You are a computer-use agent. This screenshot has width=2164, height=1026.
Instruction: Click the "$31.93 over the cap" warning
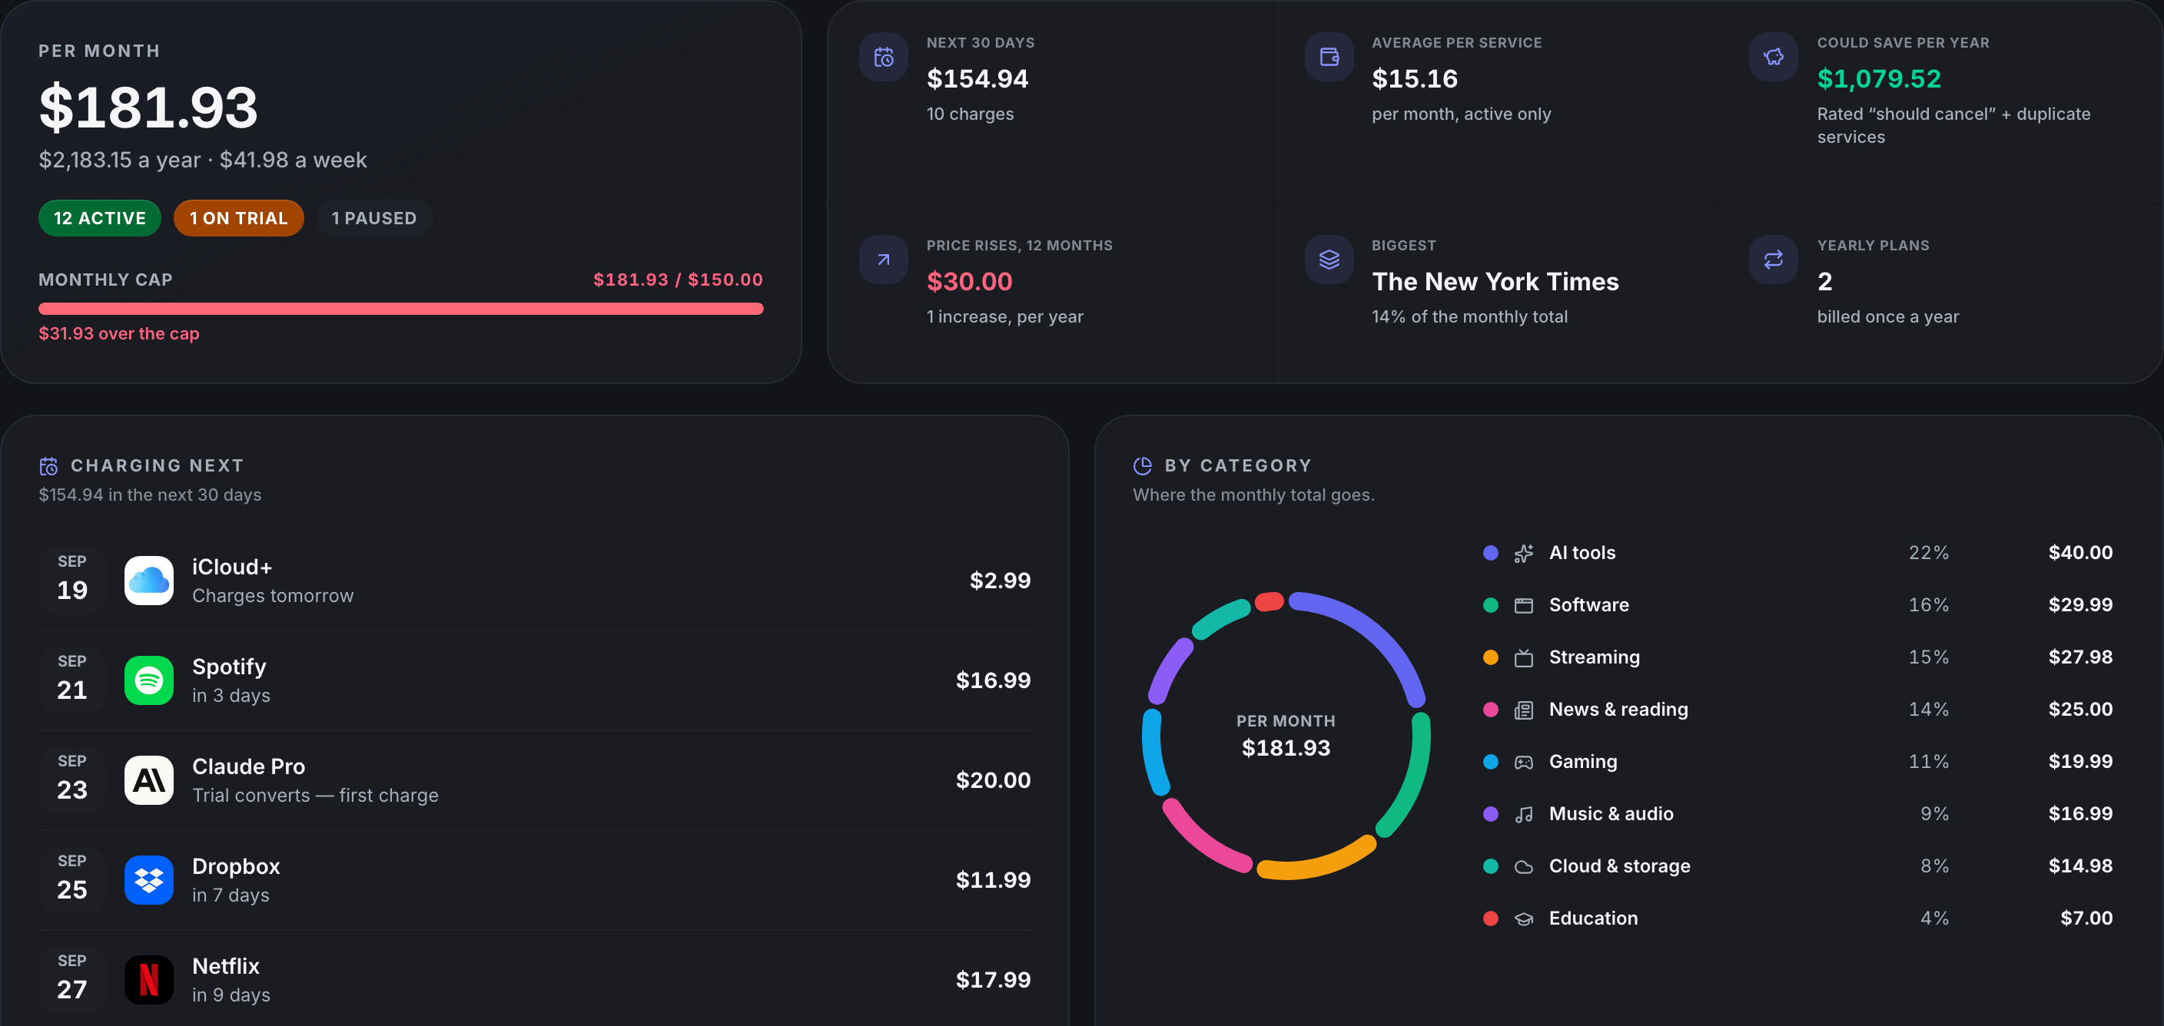coord(119,333)
